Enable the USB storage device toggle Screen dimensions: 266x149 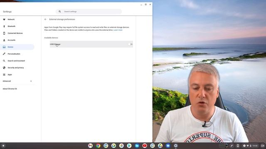(130, 44)
